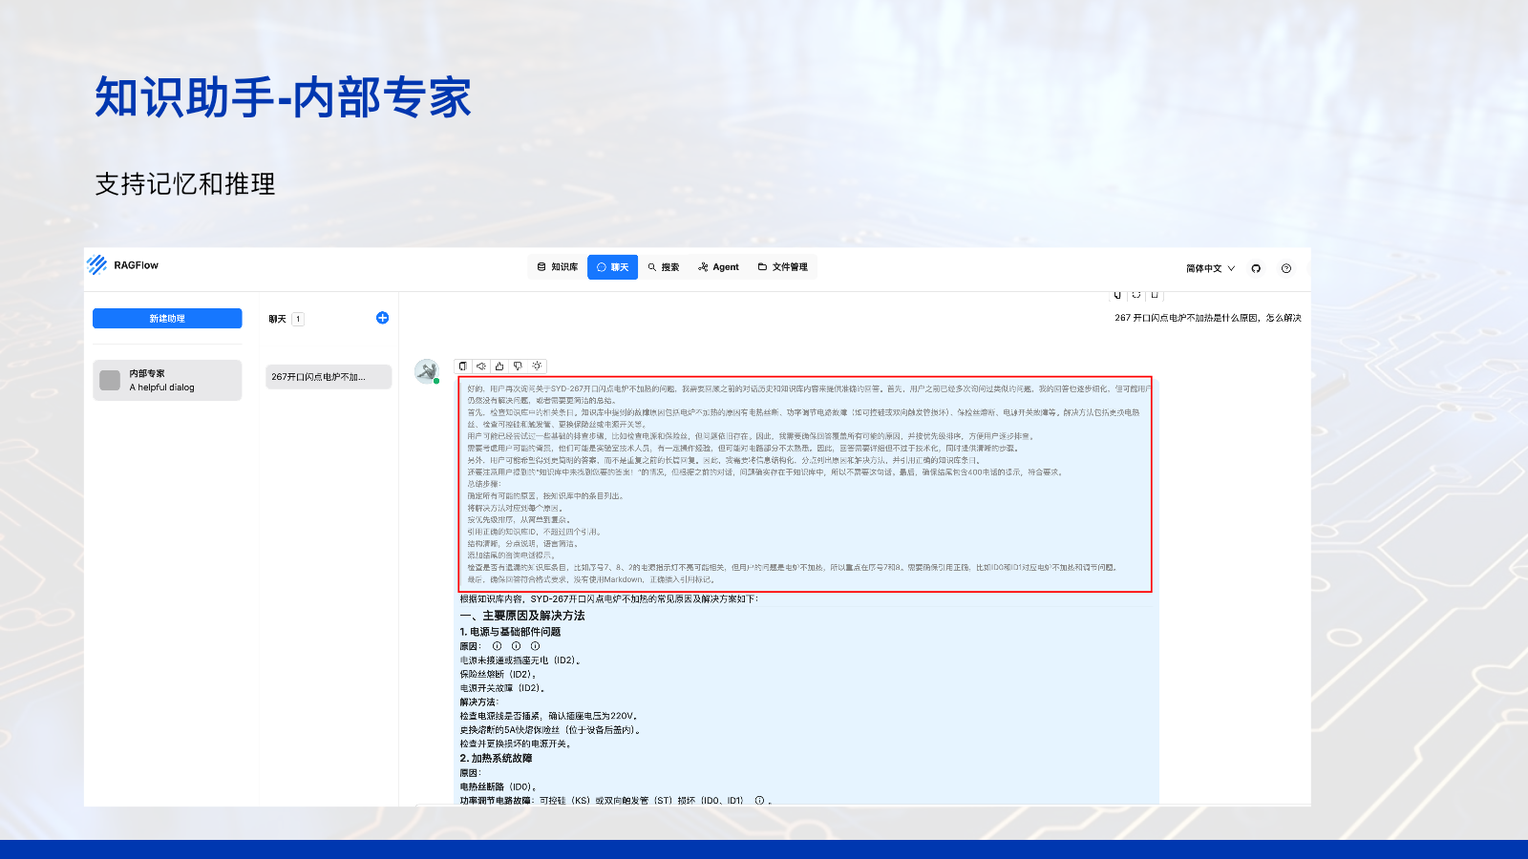Open the 267开口闪点电炉不加... conversation
Screen dimensions: 1528x859
pos(329,377)
